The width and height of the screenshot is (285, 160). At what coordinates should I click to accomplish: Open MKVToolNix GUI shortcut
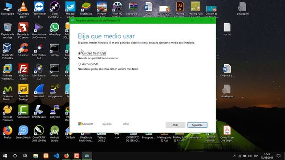tap(39, 51)
